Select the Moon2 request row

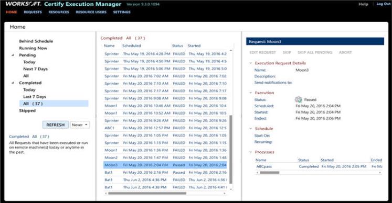(x=165, y=157)
